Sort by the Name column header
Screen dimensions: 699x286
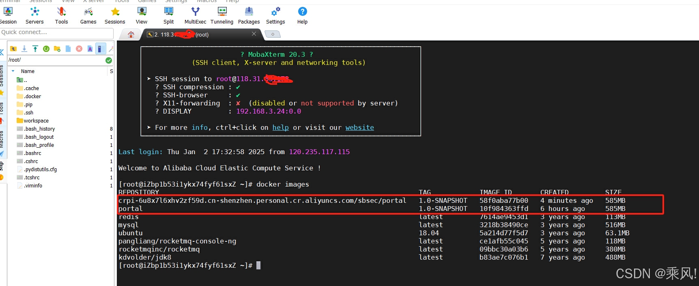(x=28, y=71)
